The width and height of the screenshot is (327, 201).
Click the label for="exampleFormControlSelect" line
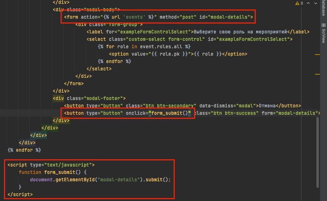(x=198, y=32)
